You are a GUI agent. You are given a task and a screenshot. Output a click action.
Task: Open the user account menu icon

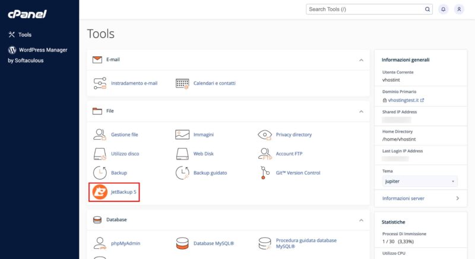[x=459, y=9]
